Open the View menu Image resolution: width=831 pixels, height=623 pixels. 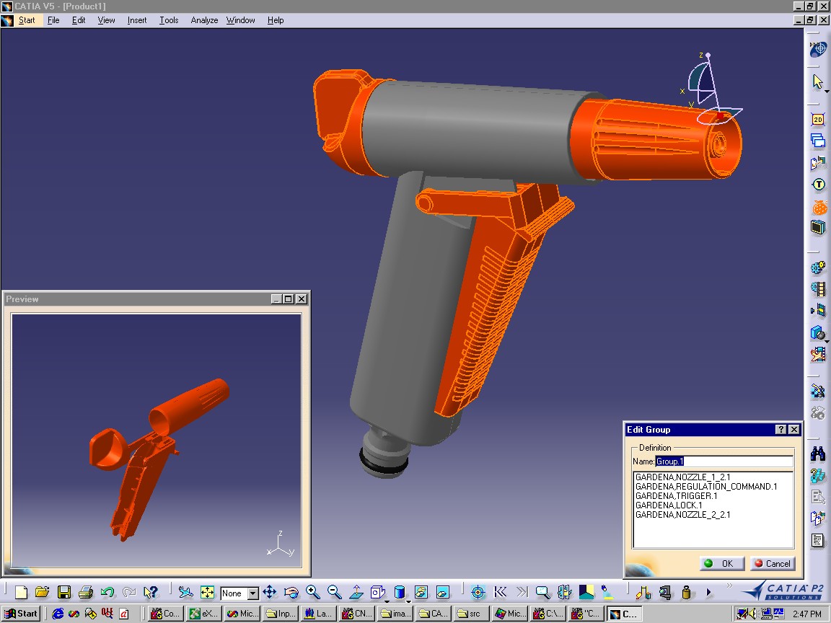point(106,20)
